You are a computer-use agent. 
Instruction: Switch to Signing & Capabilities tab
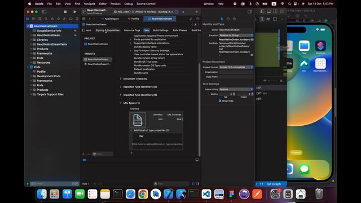click(x=108, y=30)
